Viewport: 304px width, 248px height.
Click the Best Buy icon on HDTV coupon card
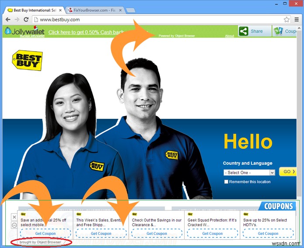pyautogui.click(x=246, y=214)
